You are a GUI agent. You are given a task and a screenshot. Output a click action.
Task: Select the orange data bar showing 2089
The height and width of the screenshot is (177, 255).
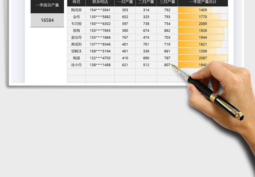203,24
